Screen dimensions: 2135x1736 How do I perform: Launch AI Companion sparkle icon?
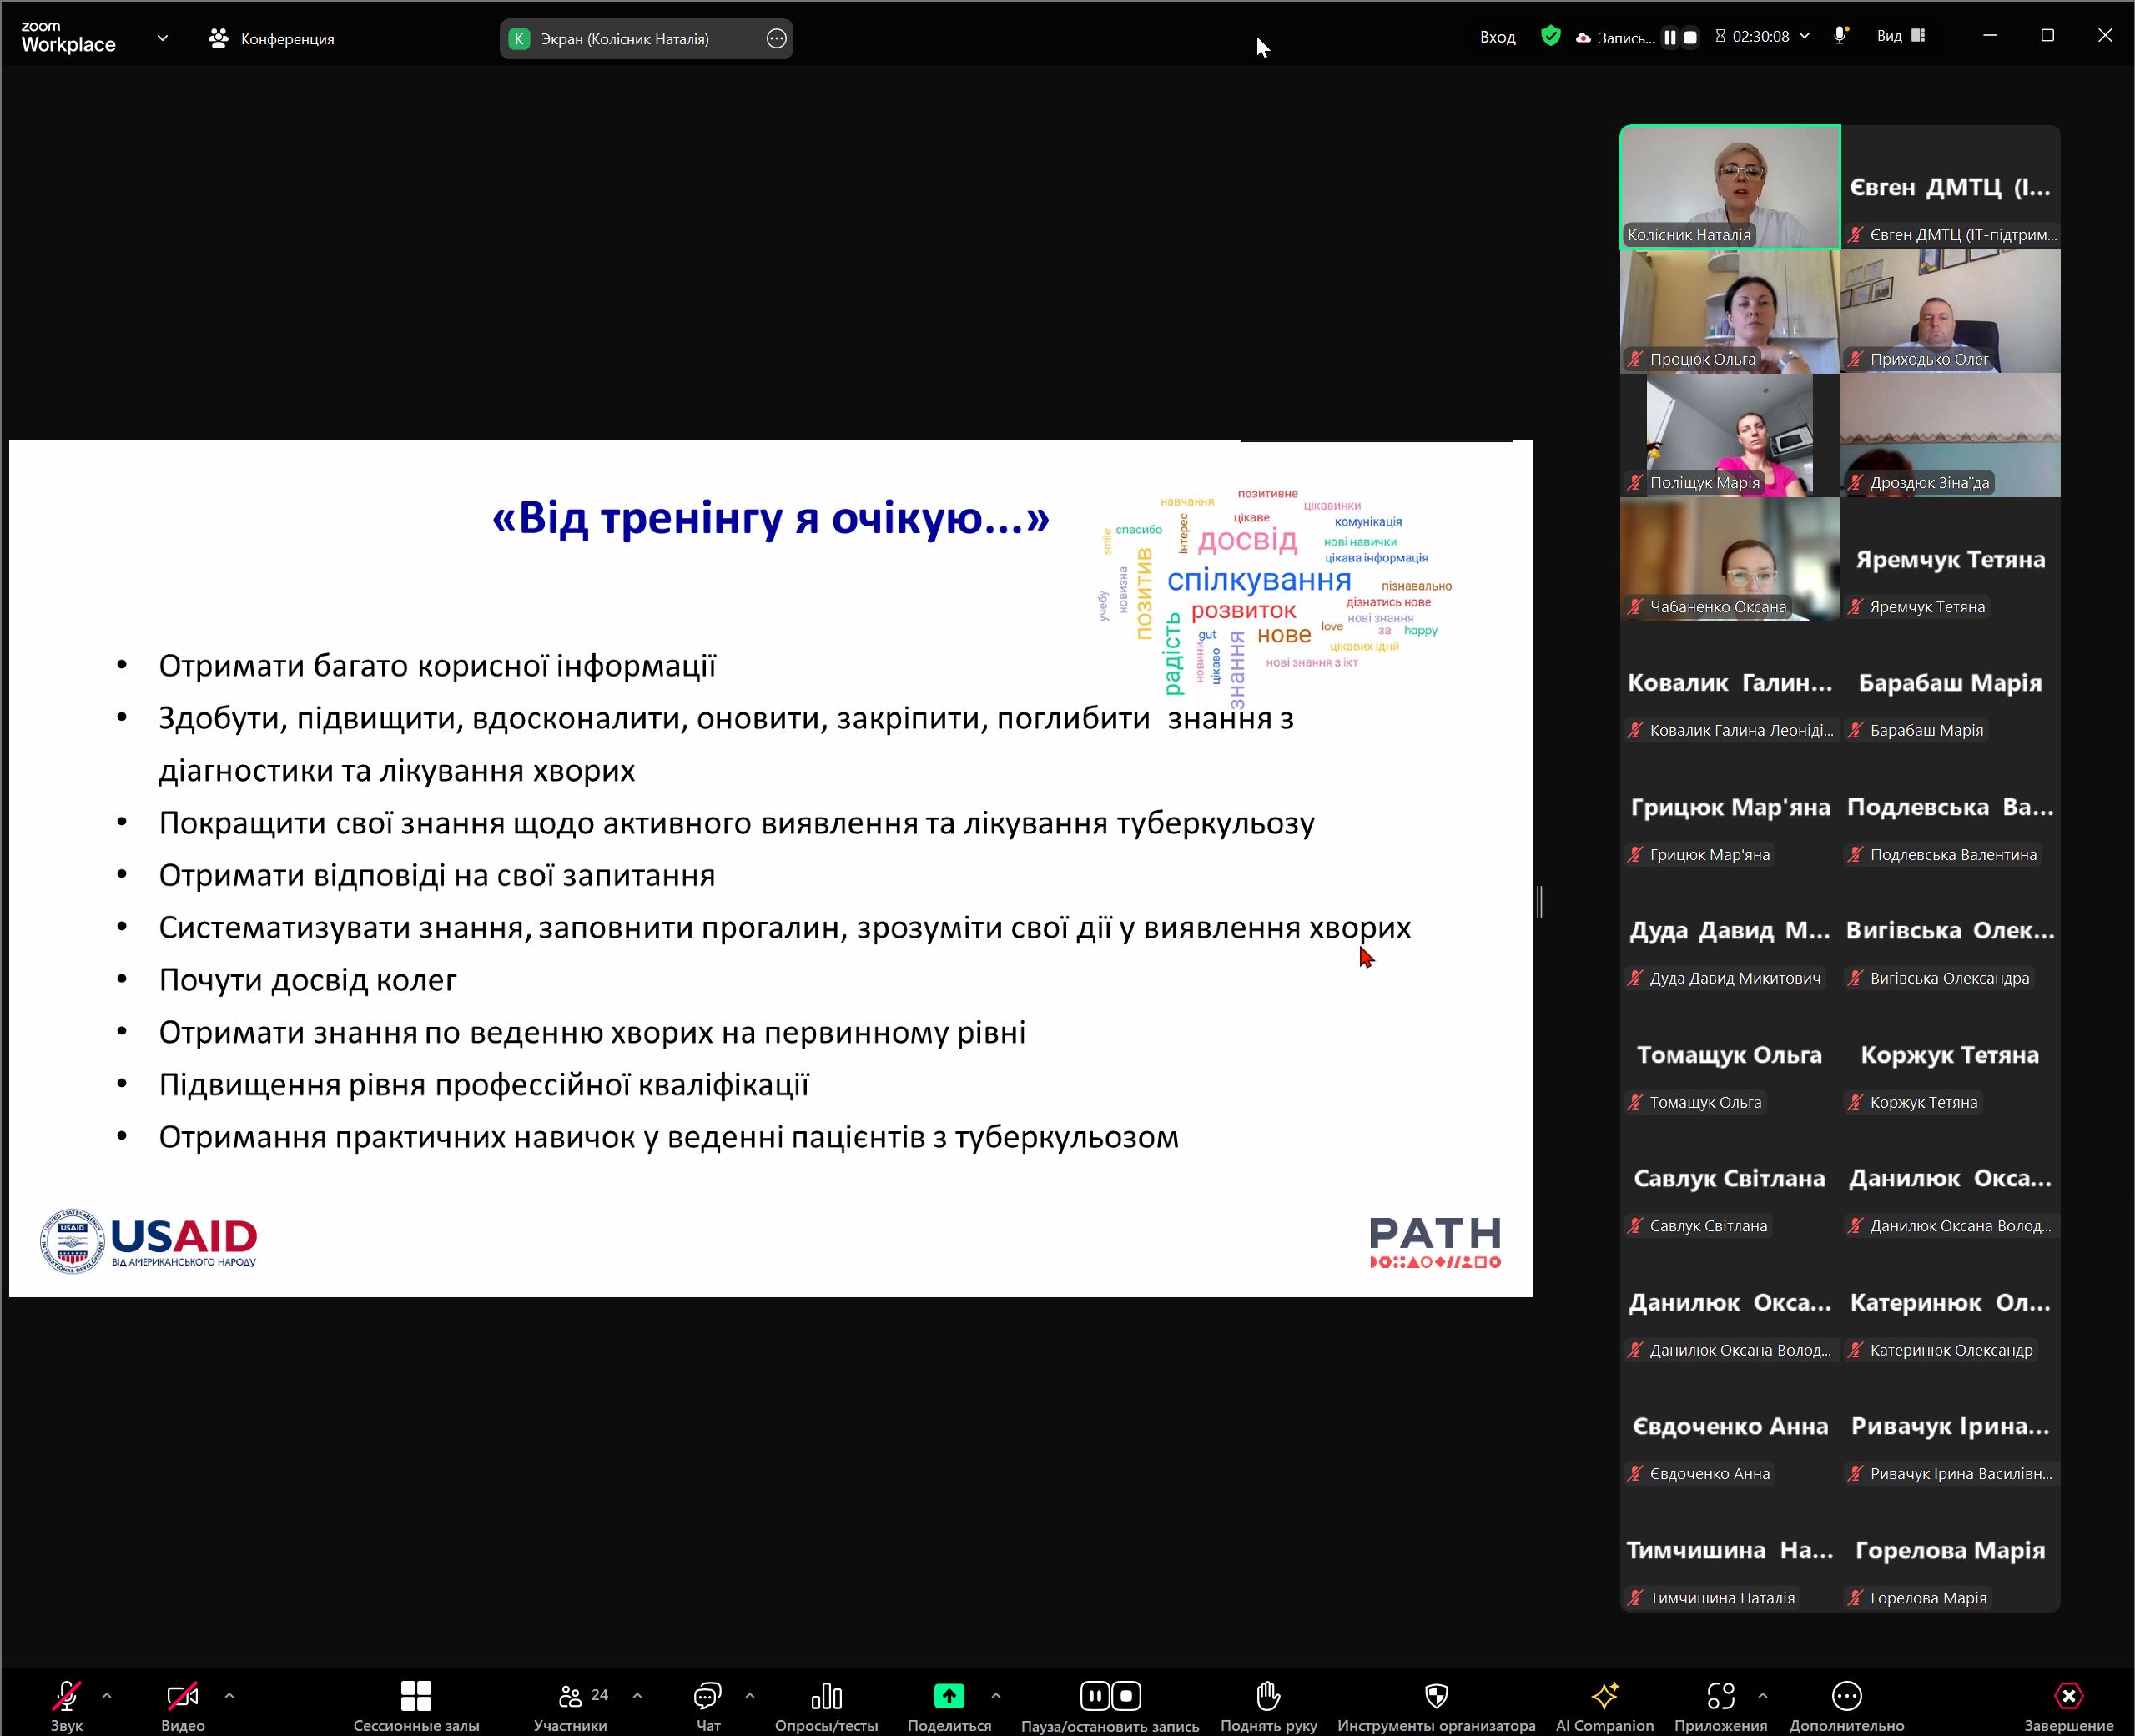[1604, 1696]
